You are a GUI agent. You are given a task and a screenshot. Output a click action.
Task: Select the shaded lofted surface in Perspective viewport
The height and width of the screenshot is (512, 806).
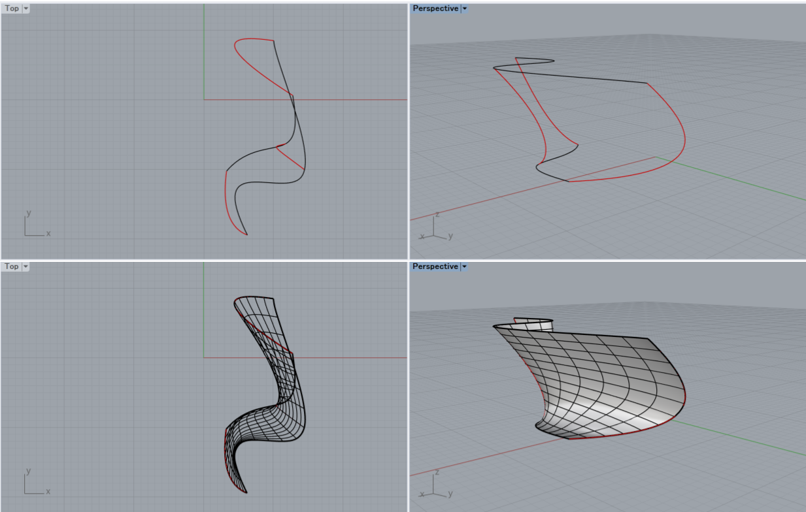[x=601, y=385]
